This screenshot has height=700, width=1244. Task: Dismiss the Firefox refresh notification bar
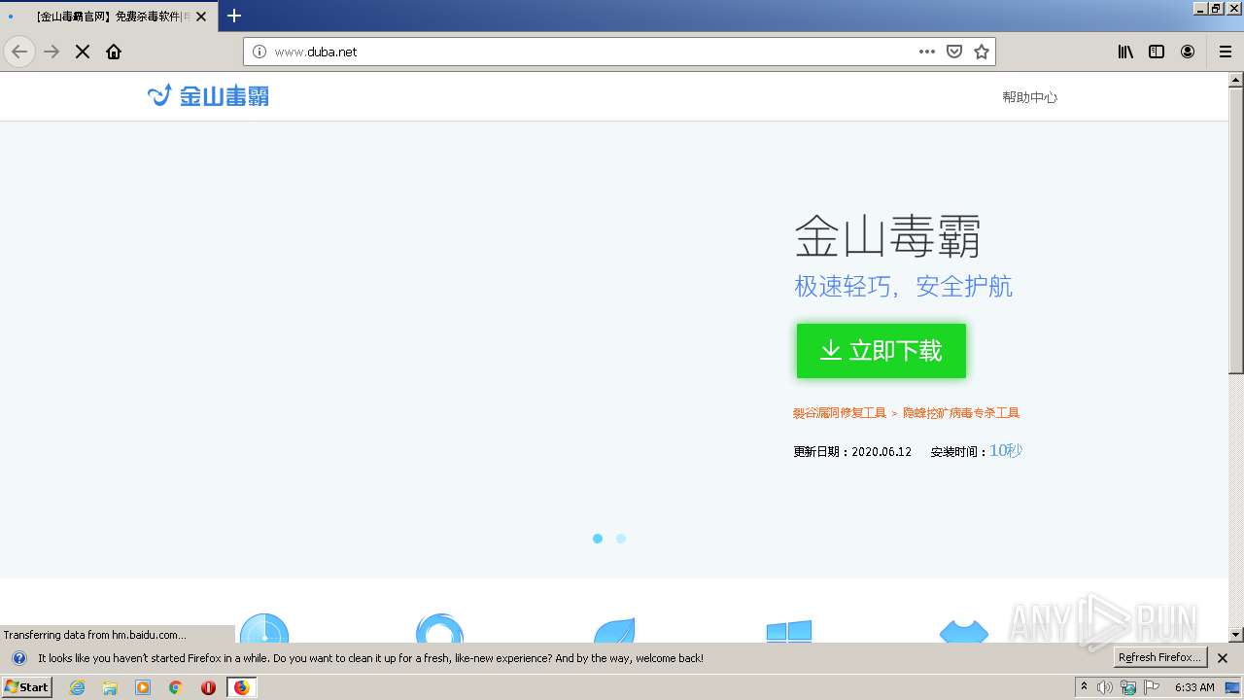coord(1223,658)
